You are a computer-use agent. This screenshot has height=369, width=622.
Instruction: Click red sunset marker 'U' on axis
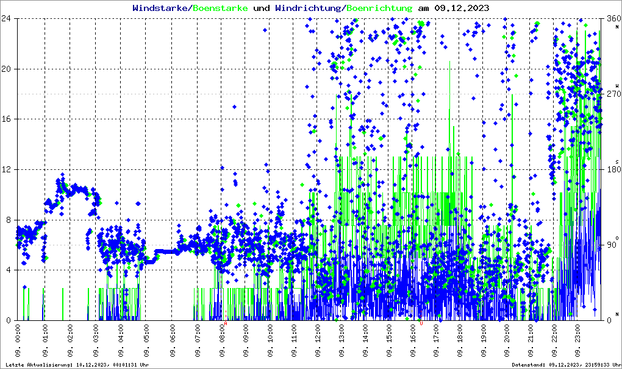coord(421,323)
